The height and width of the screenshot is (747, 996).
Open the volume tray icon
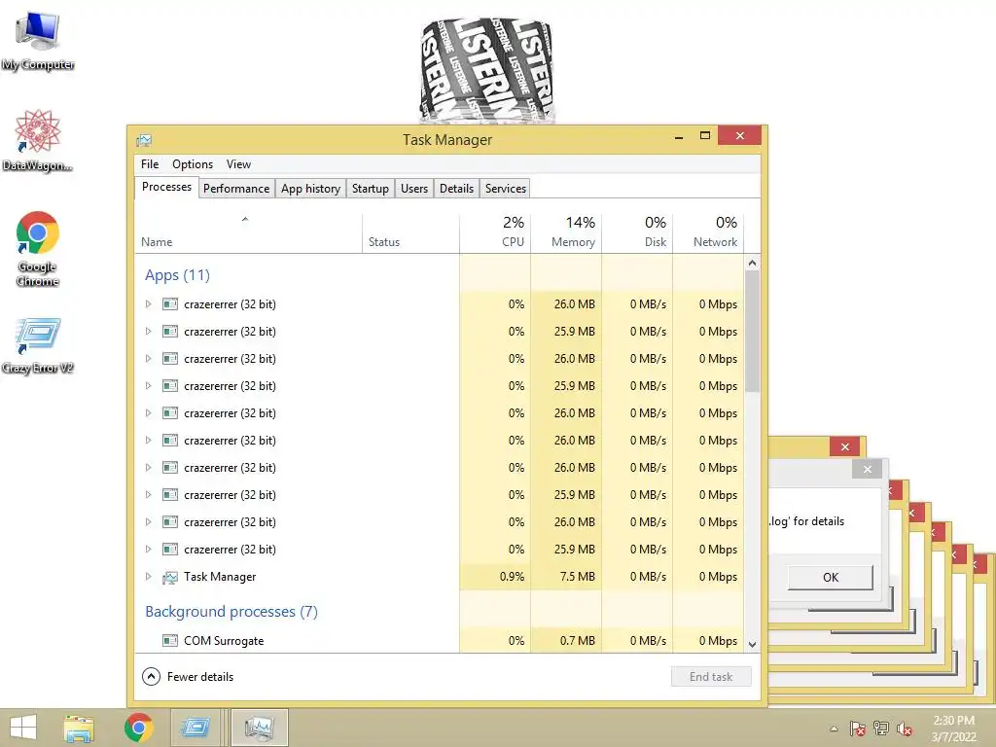(x=904, y=729)
